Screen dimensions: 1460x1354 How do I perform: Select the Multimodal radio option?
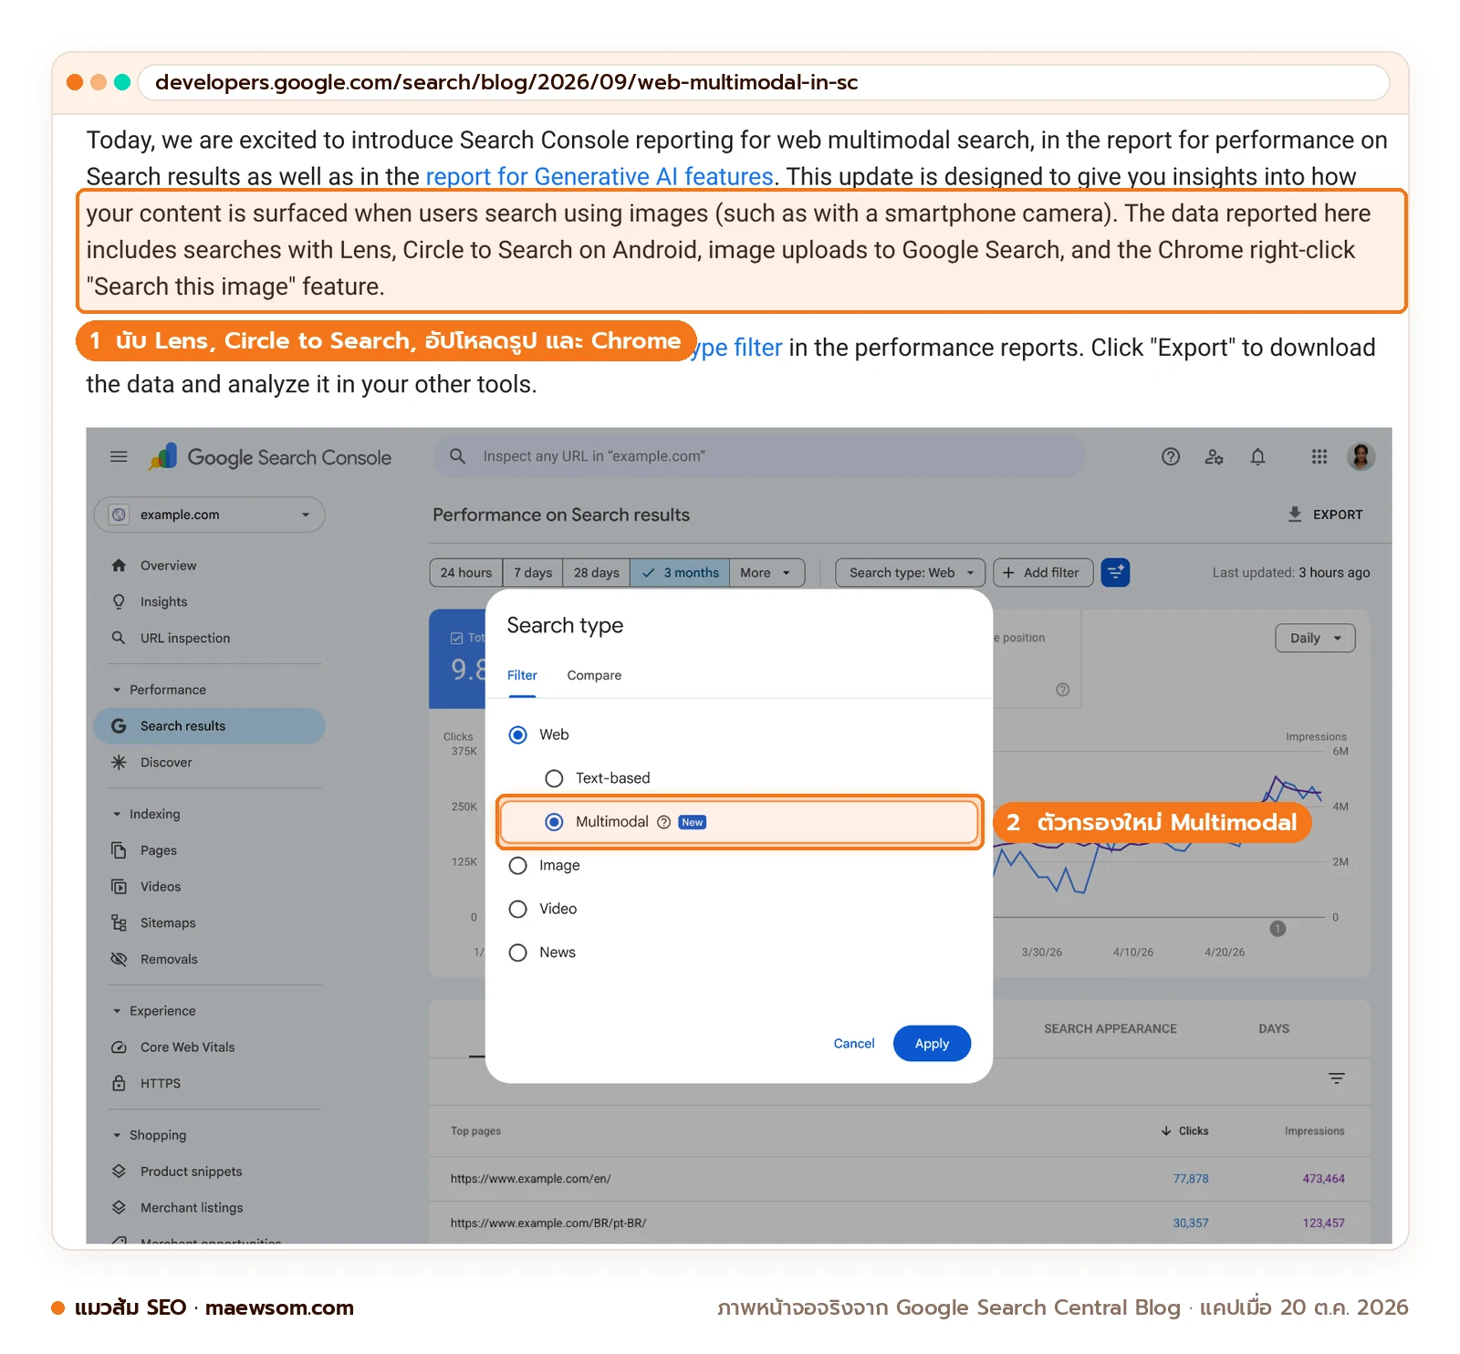(554, 822)
